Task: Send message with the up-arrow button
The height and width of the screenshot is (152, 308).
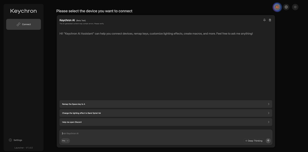Action: click(x=268, y=141)
